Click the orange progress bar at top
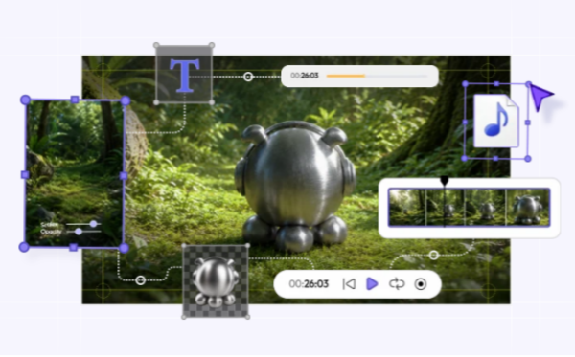575x357 pixels. pyautogui.click(x=345, y=76)
